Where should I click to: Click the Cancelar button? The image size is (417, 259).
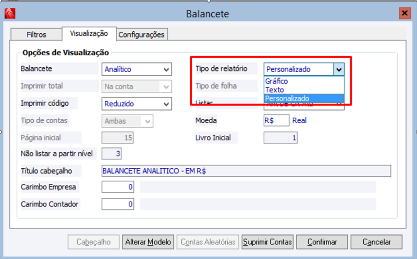[x=376, y=242]
